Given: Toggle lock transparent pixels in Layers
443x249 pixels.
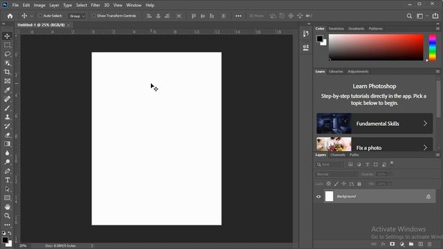Looking at the screenshot, I should coord(329,184).
